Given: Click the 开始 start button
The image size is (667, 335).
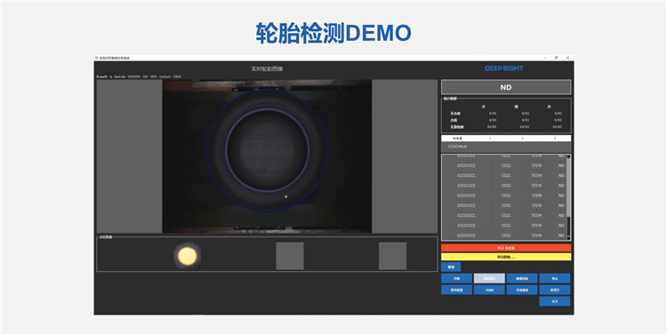Looking at the screenshot, I should (456, 278).
